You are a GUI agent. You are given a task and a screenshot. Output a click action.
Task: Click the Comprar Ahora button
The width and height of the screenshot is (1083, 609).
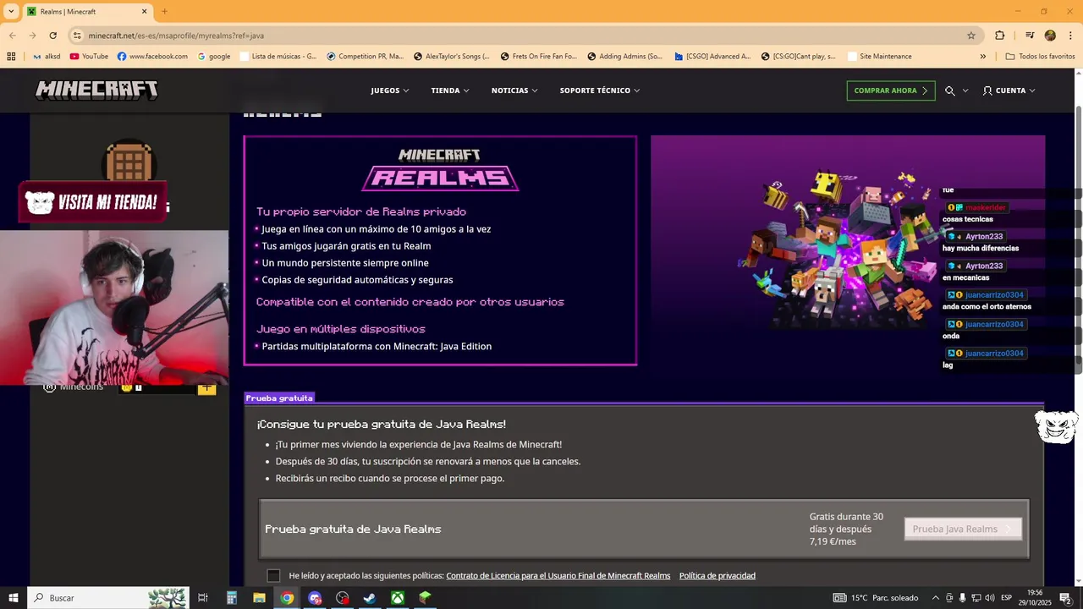891,91
